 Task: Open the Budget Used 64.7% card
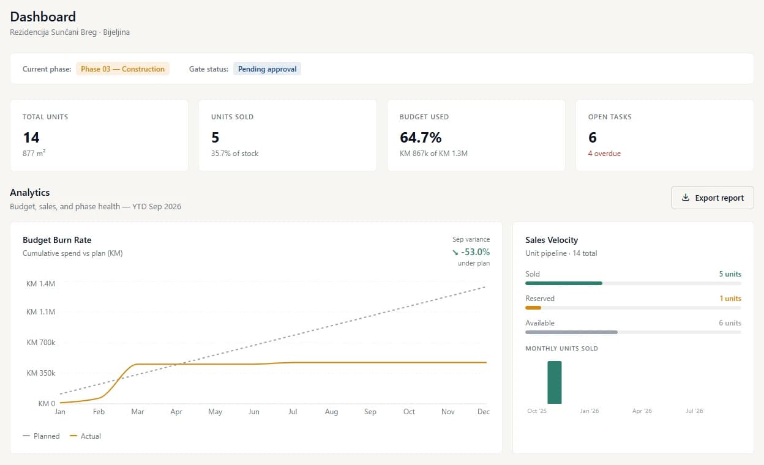(x=476, y=135)
